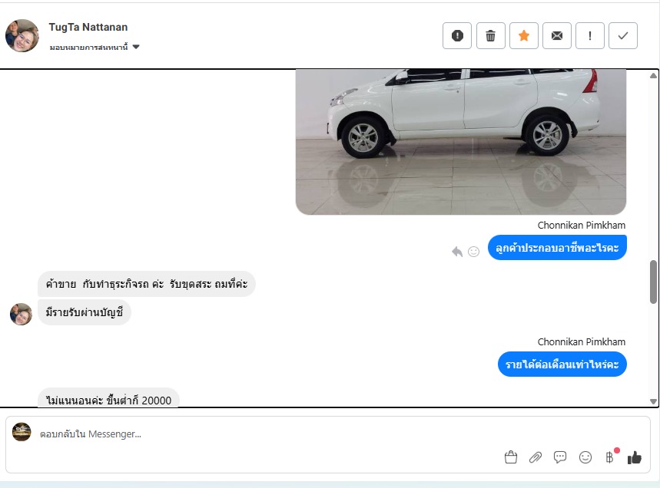Click message mentioning 20000 minimum
This screenshot has height=488, width=660.
[108, 398]
